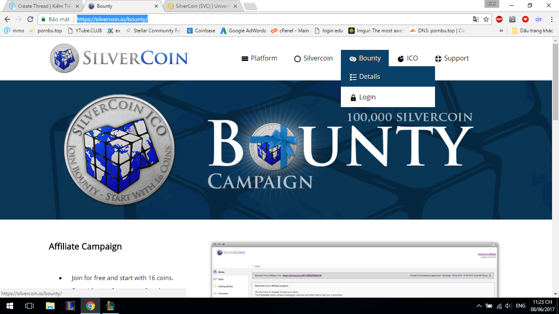Open a new tab
This screenshot has width=559, height=314.
point(250,6)
